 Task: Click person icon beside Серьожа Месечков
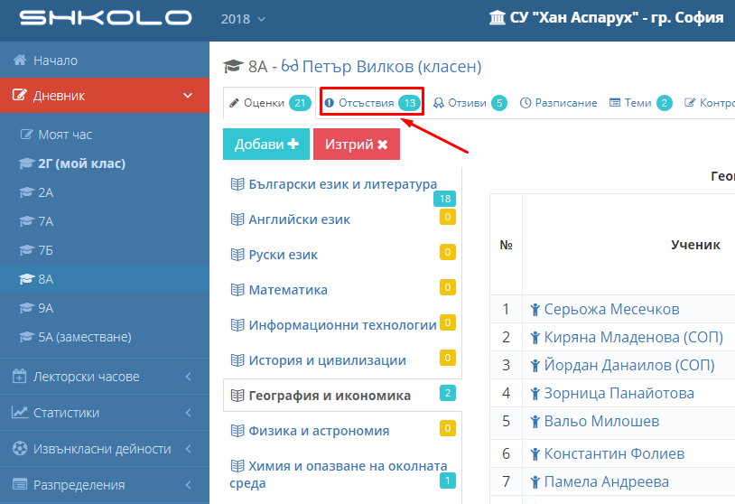coord(535,310)
